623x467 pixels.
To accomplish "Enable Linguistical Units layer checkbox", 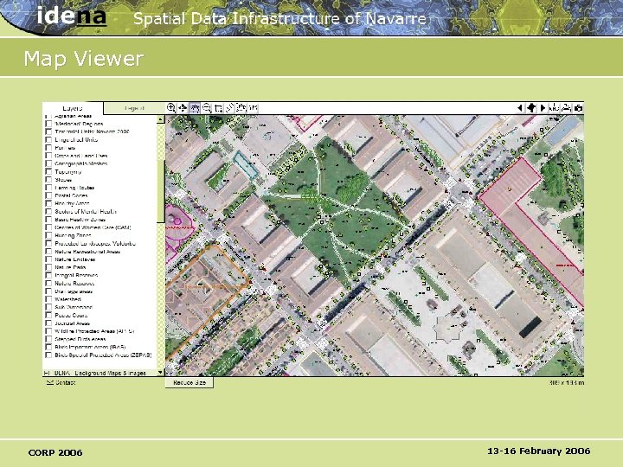I will (x=48, y=139).
